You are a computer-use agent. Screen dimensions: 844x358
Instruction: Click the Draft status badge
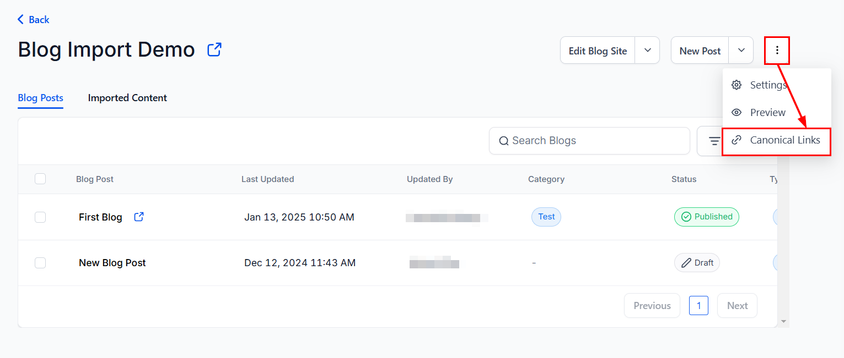[x=697, y=263]
